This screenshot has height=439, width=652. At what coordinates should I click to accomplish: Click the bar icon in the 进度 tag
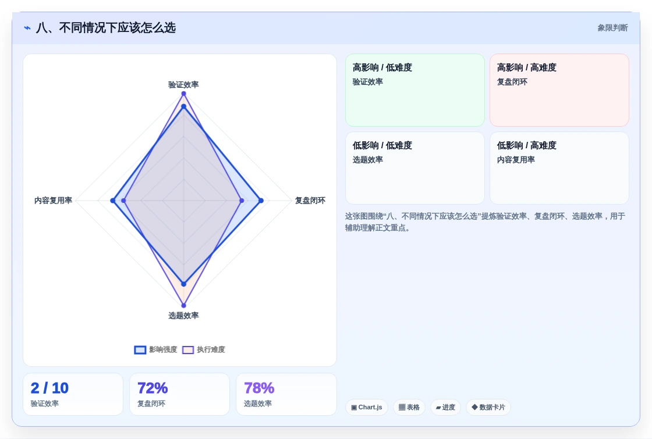tap(438, 408)
